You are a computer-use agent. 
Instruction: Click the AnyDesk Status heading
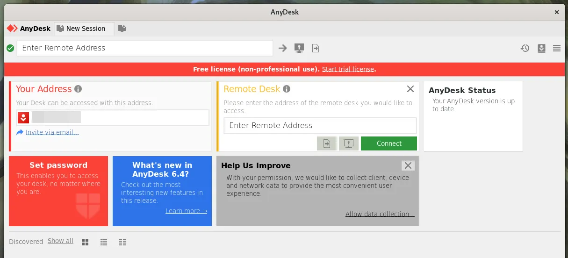[x=462, y=91]
